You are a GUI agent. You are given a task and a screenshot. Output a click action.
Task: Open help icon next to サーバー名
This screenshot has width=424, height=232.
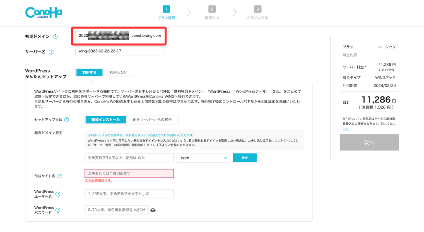point(51,52)
